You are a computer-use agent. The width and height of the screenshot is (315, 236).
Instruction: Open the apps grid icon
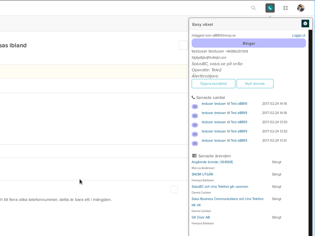[285, 8]
